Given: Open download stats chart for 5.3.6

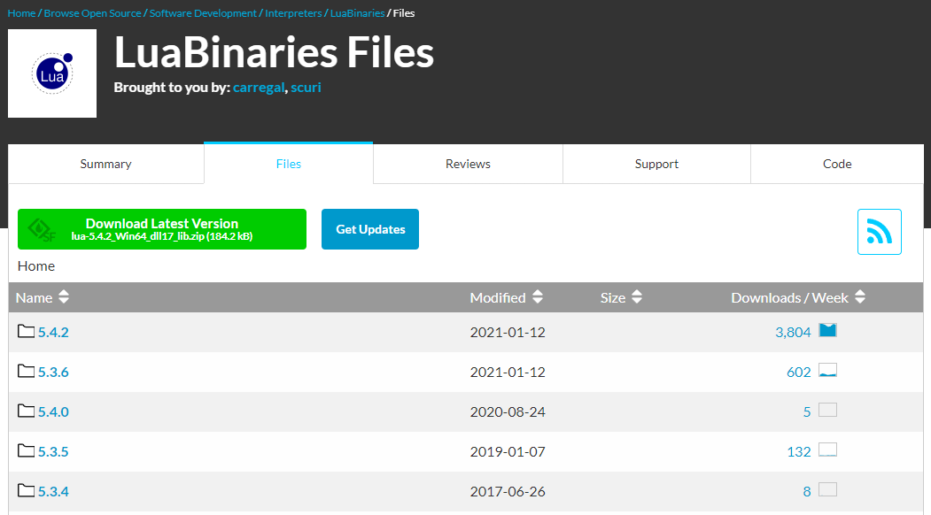Looking at the screenshot, I should (x=827, y=370).
